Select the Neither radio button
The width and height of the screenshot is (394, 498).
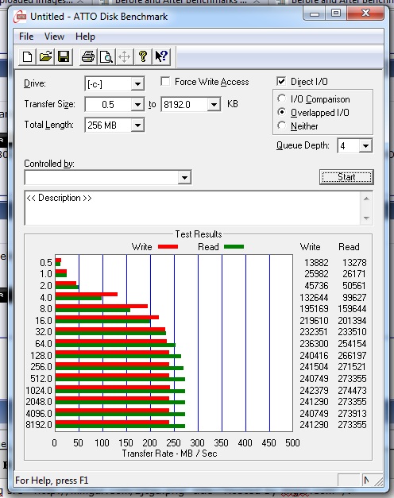pos(281,125)
